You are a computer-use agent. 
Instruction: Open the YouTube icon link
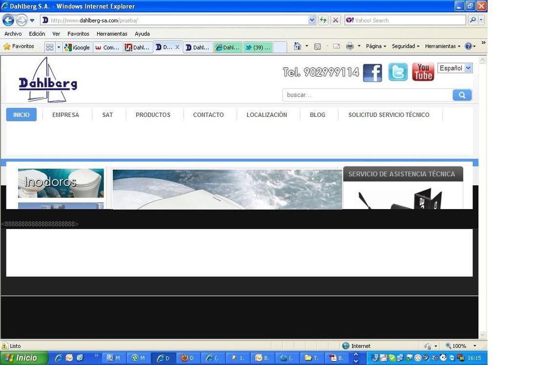(423, 72)
